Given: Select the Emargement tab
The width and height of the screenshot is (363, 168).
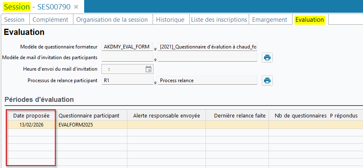Looking at the screenshot, I should click(269, 20).
